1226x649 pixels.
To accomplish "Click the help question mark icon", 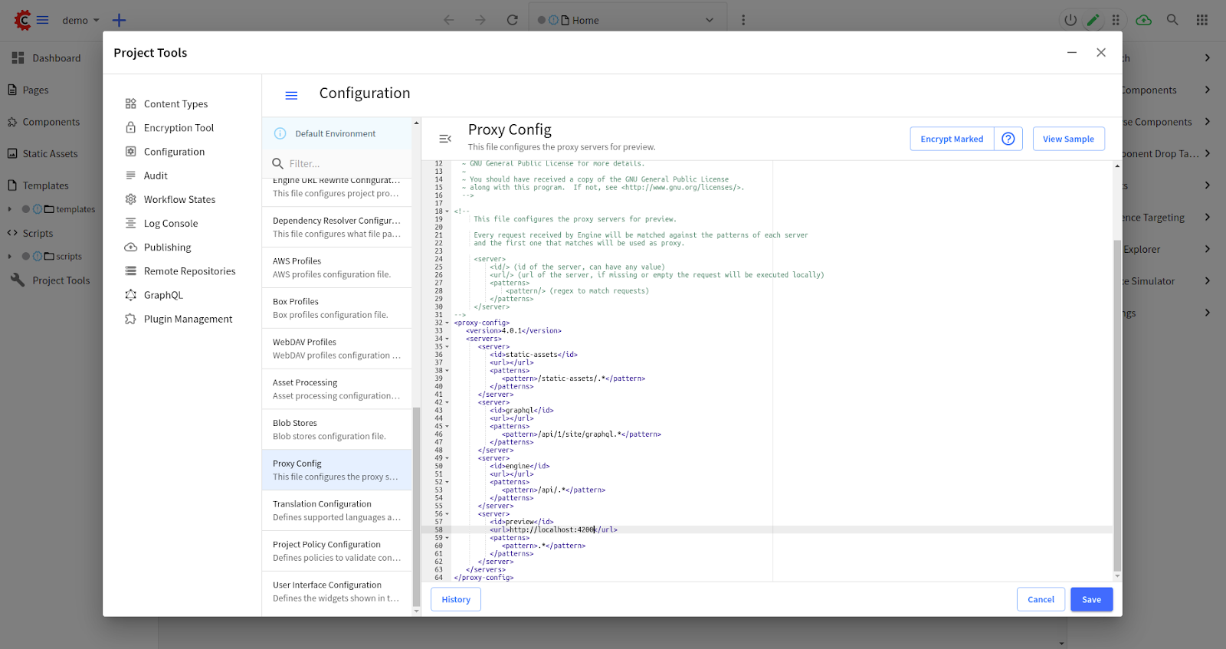I will (x=1008, y=139).
